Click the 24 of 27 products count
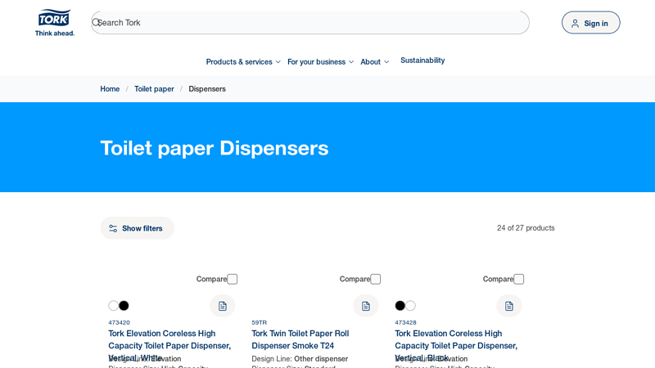This screenshot has width=655, height=368. [x=526, y=228]
